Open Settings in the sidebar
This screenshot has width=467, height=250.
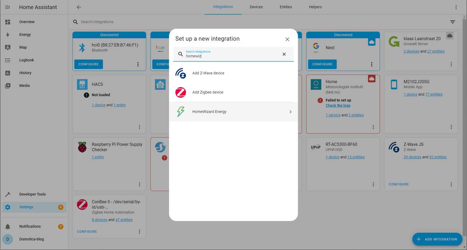(x=34, y=207)
